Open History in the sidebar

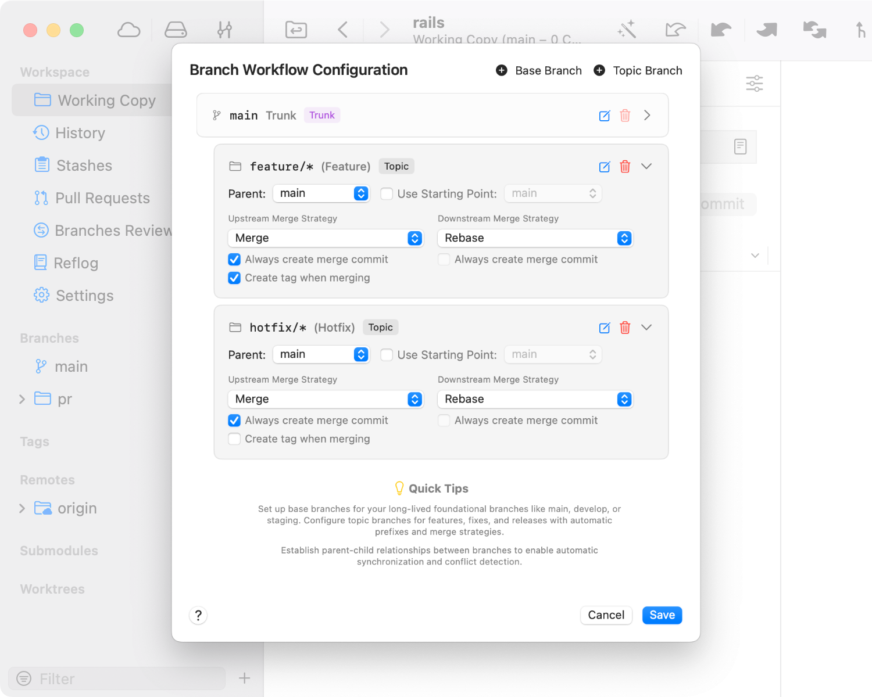coord(69,133)
